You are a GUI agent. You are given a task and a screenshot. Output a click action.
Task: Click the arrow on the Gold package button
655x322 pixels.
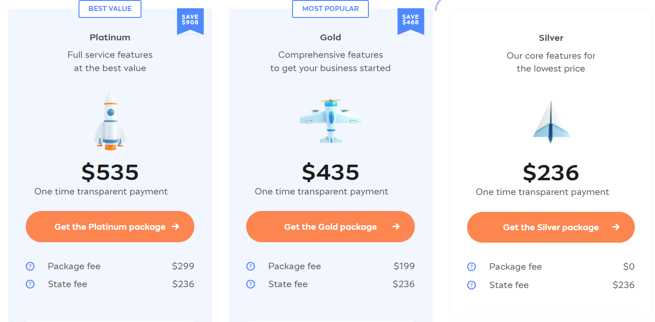pyautogui.click(x=396, y=227)
